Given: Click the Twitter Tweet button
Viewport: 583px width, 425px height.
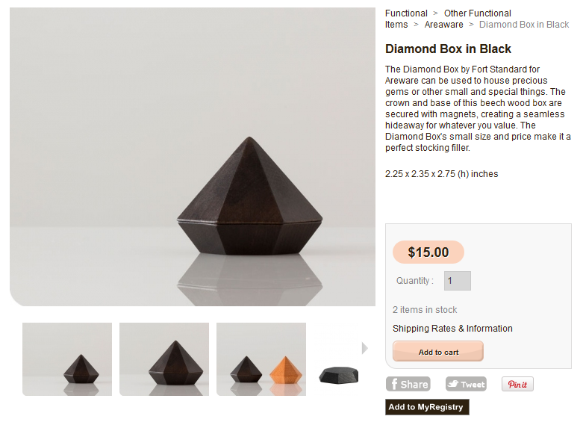Looking at the screenshot, I should pos(466,384).
